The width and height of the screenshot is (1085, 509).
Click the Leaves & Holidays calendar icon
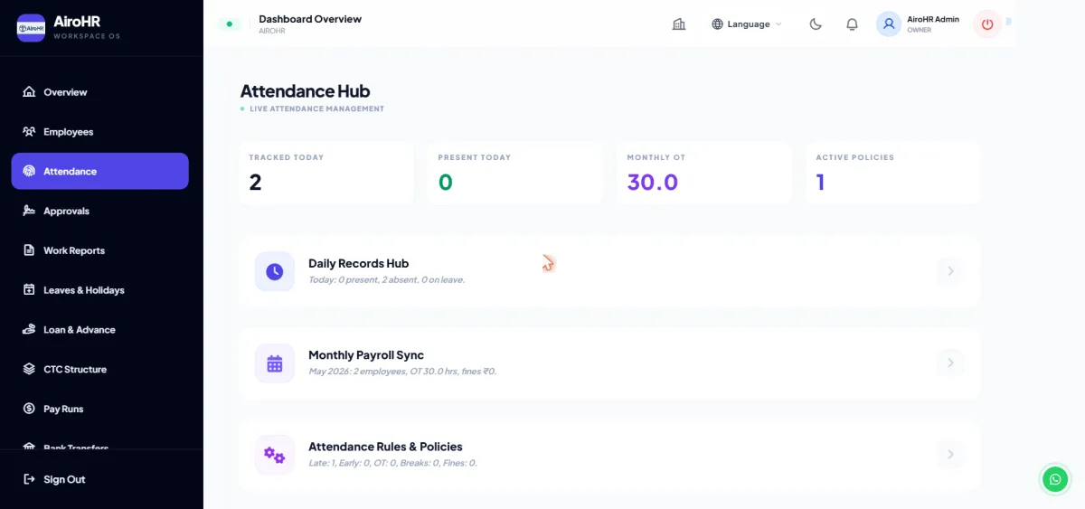(29, 290)
